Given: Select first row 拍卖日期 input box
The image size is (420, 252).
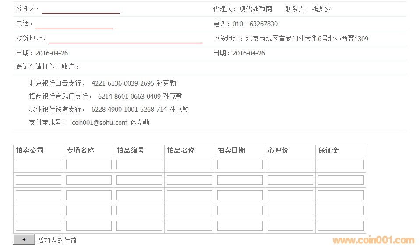Looking at the screenshot, I should (x=240, y=165).
